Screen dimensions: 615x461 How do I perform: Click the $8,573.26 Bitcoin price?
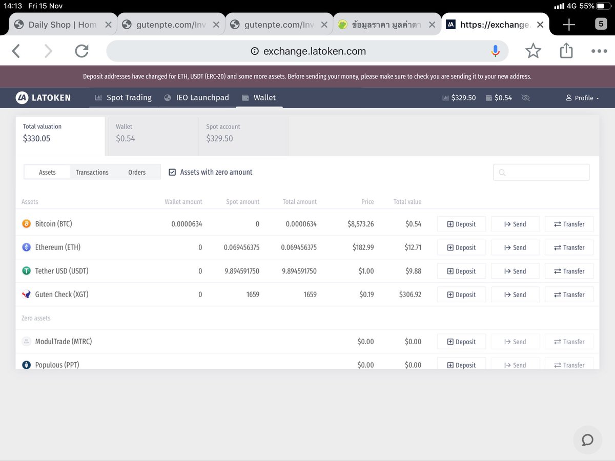(361, 224)
